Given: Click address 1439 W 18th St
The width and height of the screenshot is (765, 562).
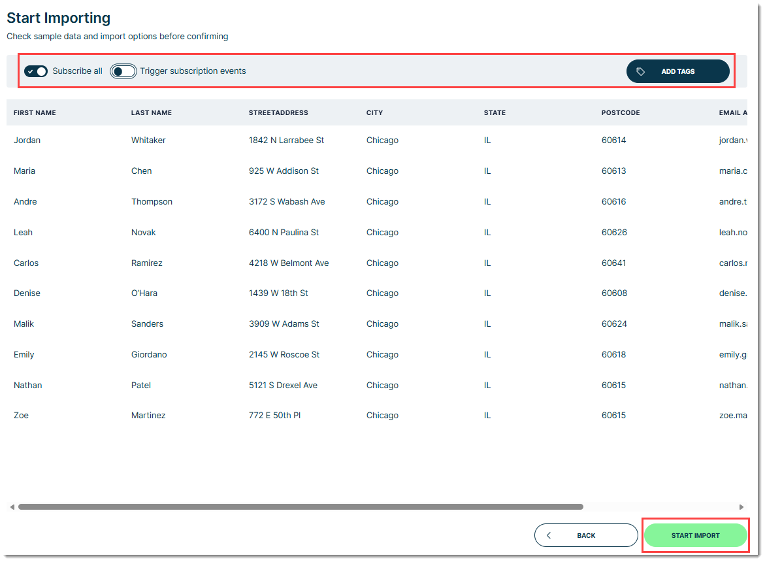Looking at the screenshot, I should (x=278, y=293).
